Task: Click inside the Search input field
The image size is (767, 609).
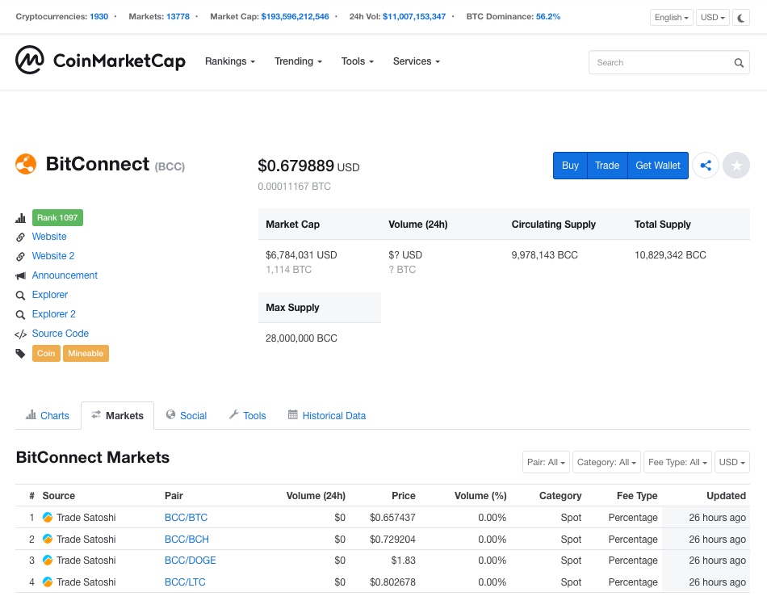Action: [x=662, y=62]
